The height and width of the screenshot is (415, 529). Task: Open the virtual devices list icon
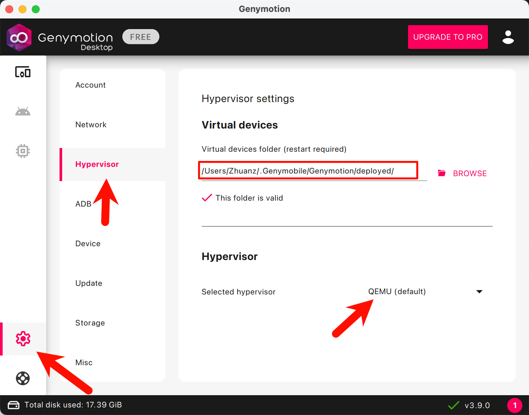tap(23, 72)
